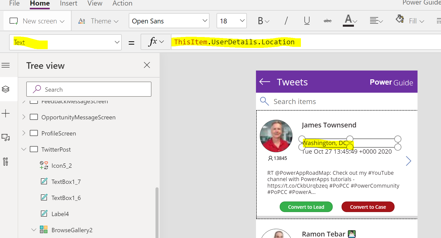Screen dimensions: 441x238
Task: Toggle italic formatting
Action: (286, 21)
